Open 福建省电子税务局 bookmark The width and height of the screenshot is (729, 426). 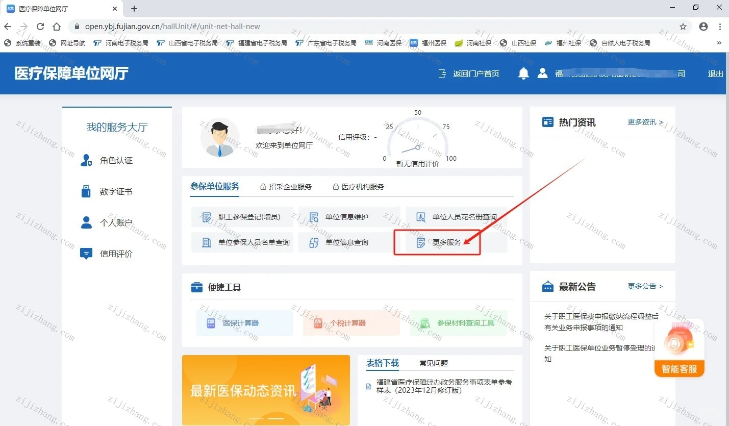257,43
